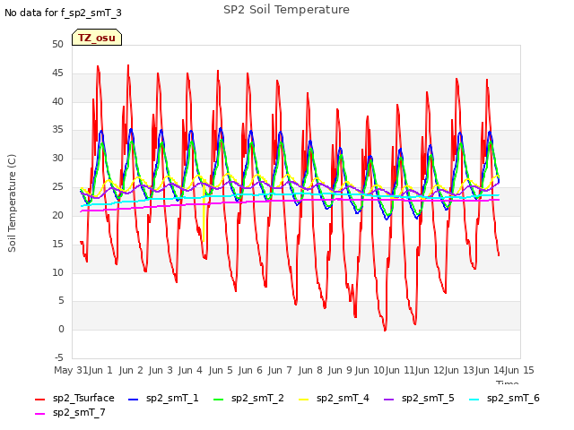Select the sp2_smT_5 legend label
This screenshot has width=574, height=430.
coord(428,398)
